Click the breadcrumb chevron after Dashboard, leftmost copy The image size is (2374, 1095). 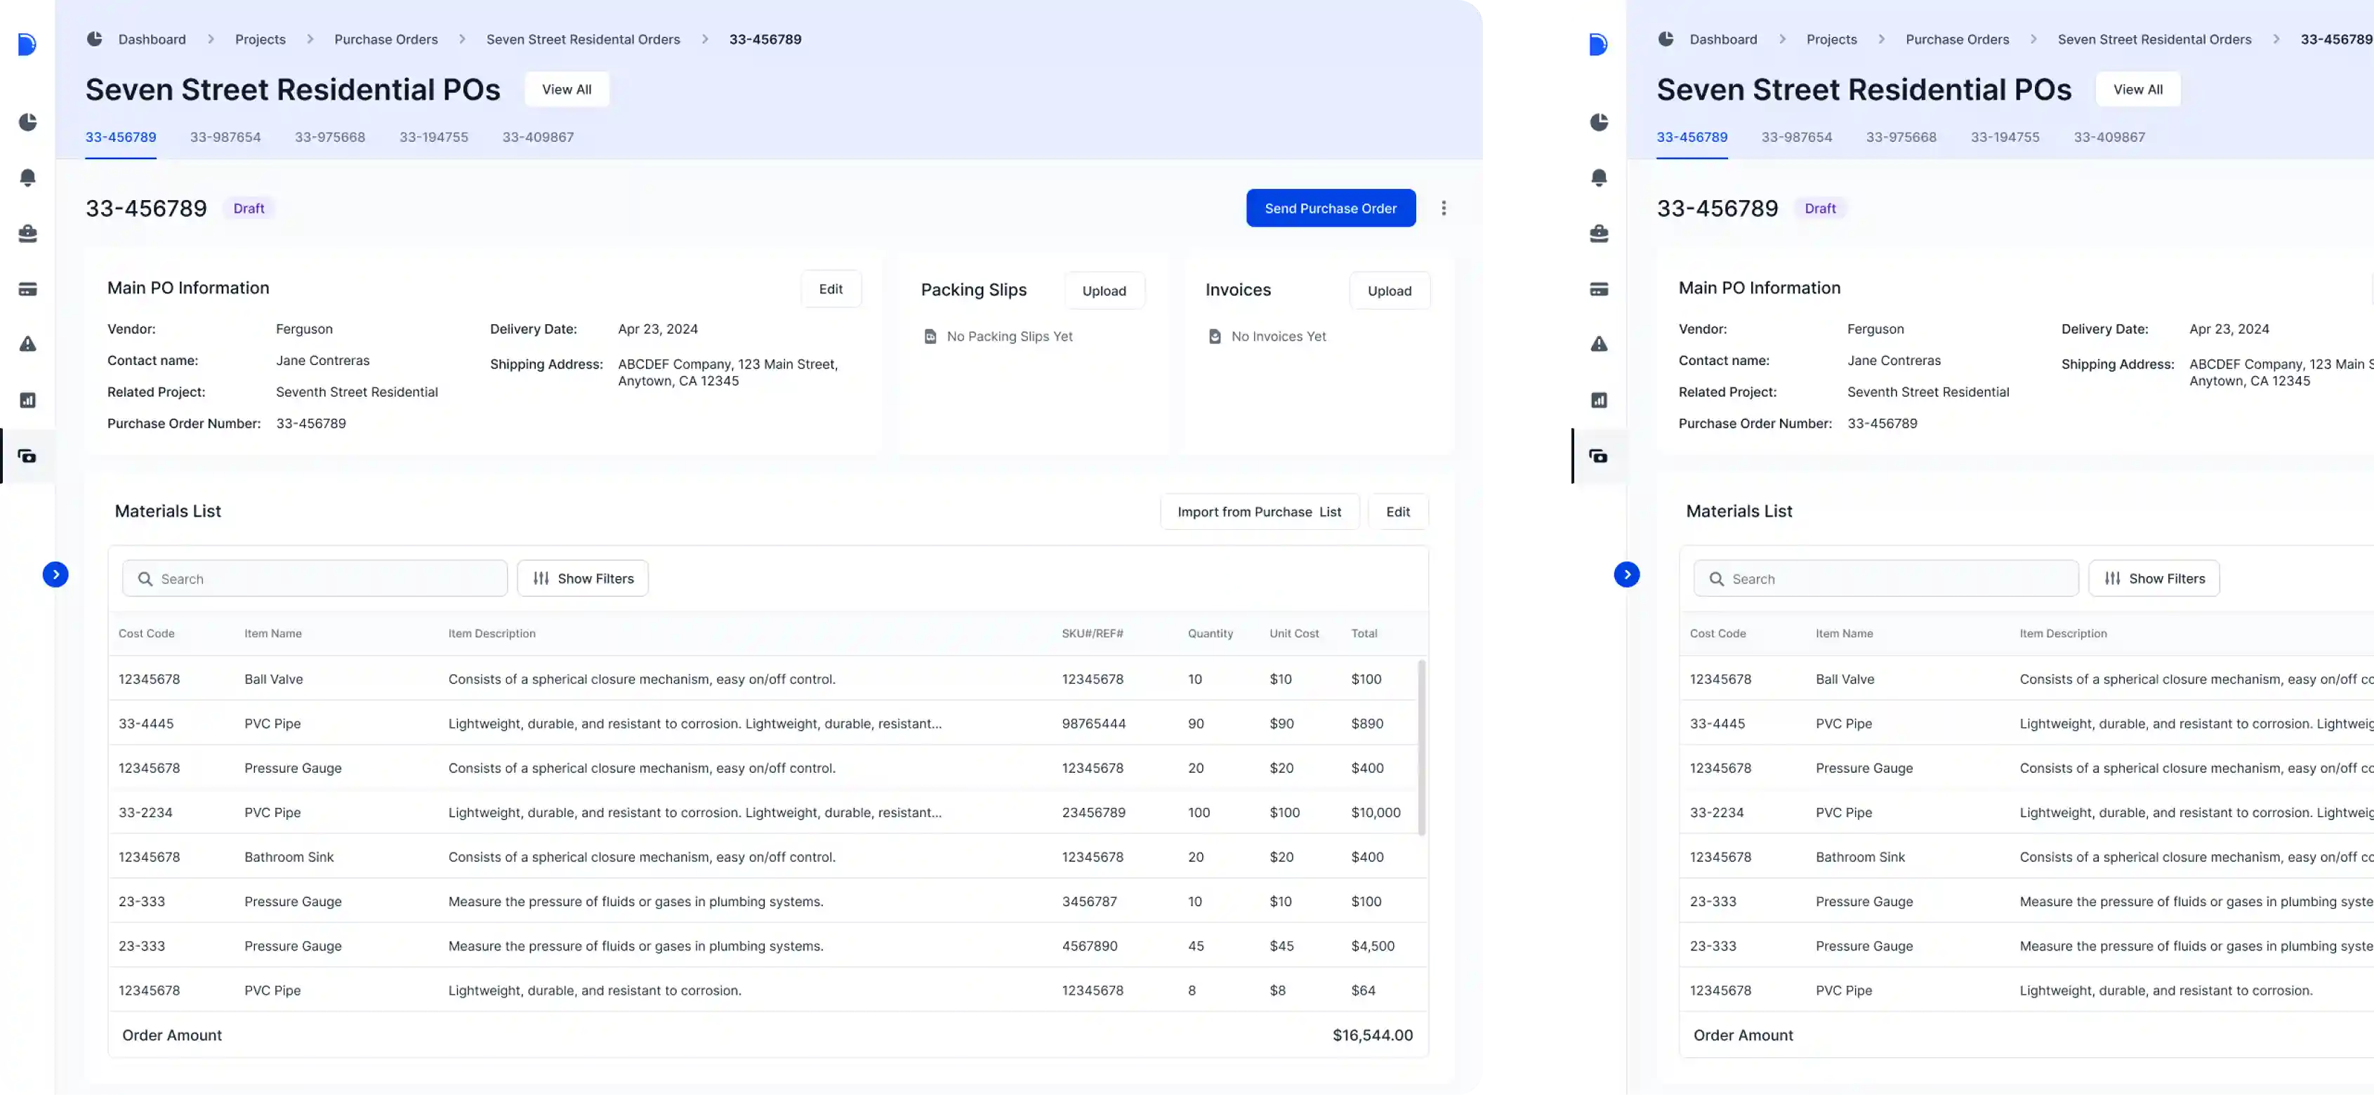pyautogui.click(x=211, y=39)
